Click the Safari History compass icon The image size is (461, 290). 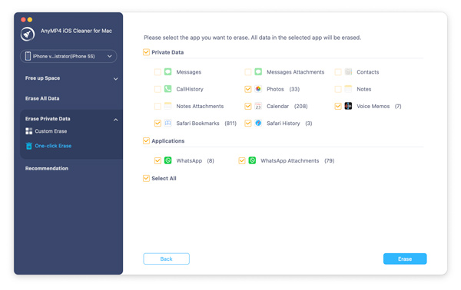(x=258, y=123)
